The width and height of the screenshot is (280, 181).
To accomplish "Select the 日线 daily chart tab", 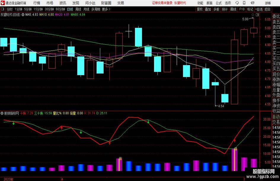I will pos(70,9).
